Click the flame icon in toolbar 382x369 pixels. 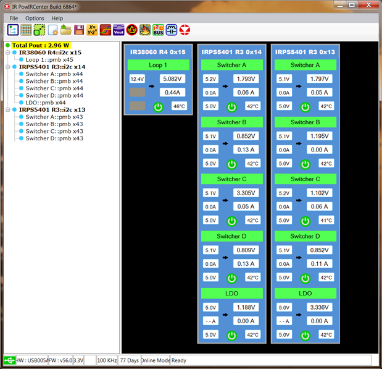tap(144, 30)
